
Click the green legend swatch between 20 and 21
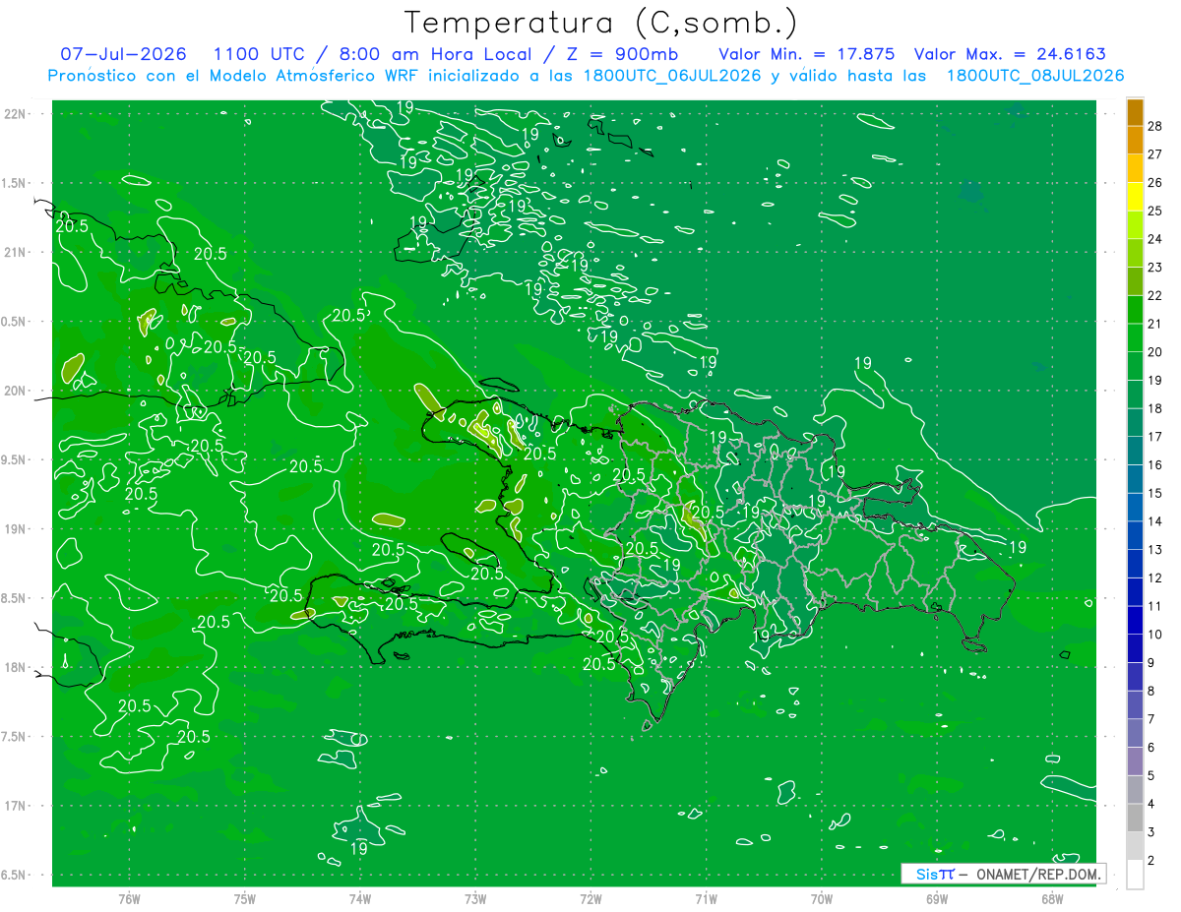click(x=1135, y=338)
